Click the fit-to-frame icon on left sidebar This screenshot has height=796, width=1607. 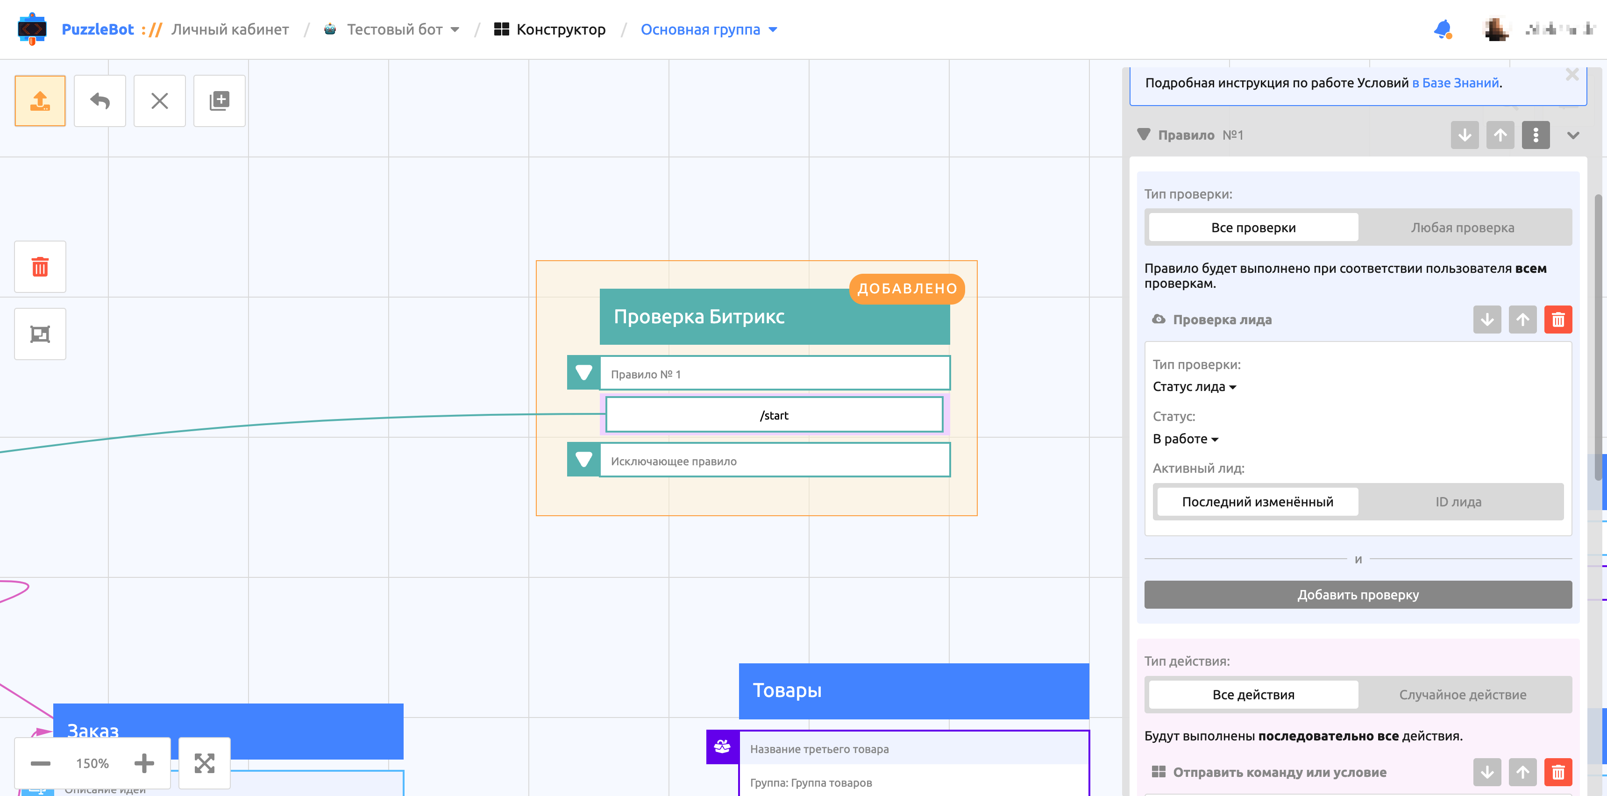40,334
